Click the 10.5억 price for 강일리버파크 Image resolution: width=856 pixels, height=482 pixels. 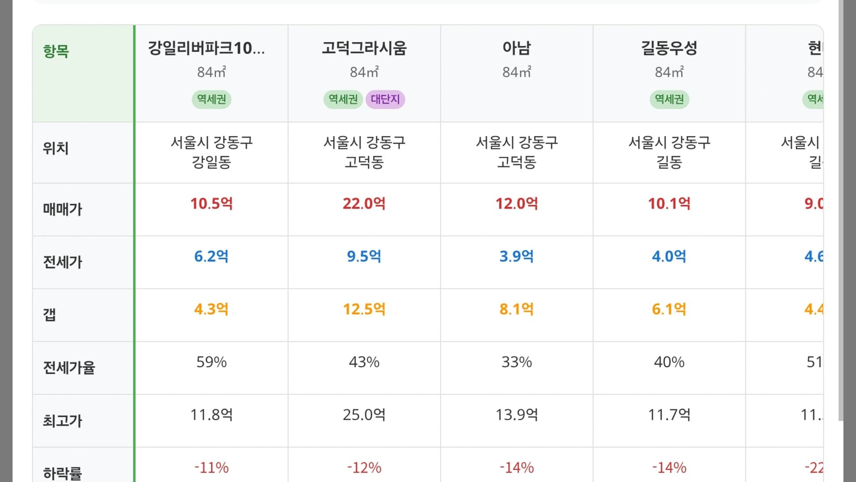(x=211, y=204)
